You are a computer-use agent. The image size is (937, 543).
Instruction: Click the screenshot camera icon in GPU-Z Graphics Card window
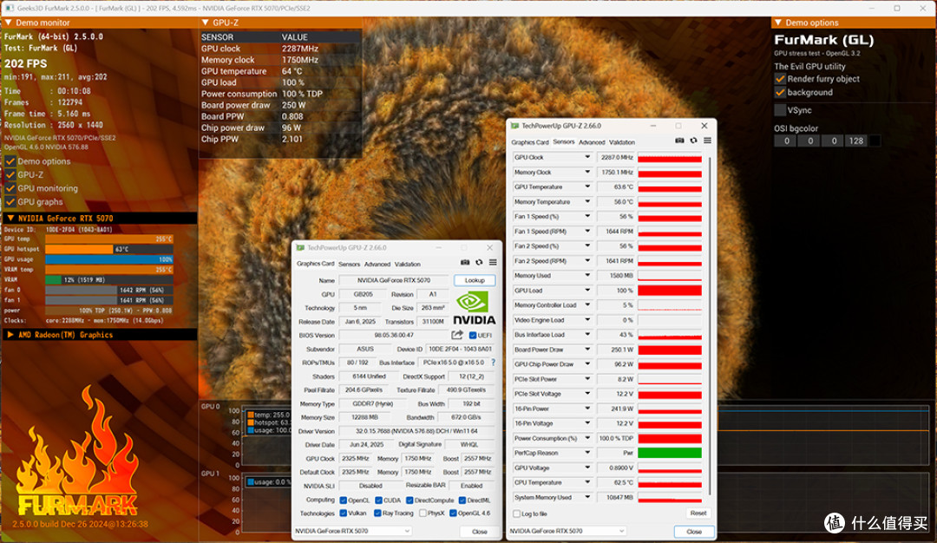click(465, 262)
